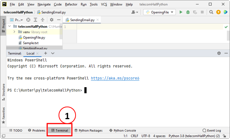Click the JetBrains Space icon at toolbar end
Image resolution: width=230 pixels, height=139 pixels.
[226, 12]
